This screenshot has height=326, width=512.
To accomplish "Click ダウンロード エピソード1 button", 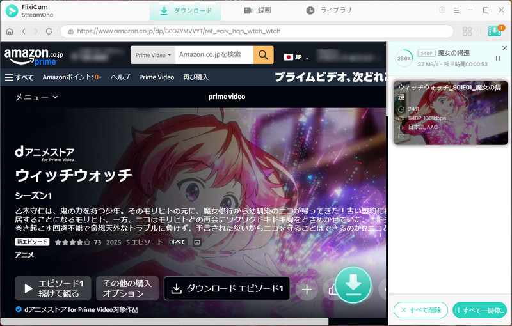I will pos(227,288).
